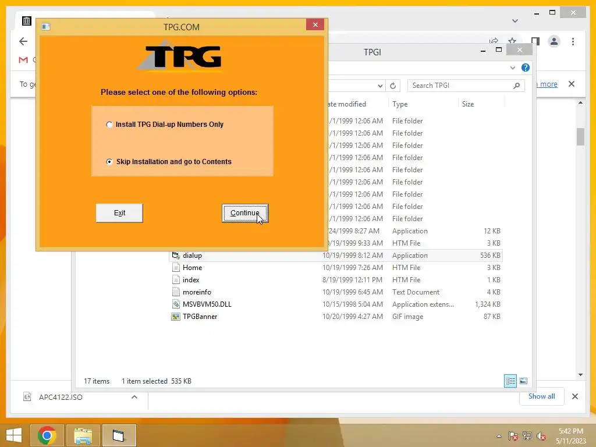
Task: Click the search magnifier icon in Explorer
Action: 516,86
